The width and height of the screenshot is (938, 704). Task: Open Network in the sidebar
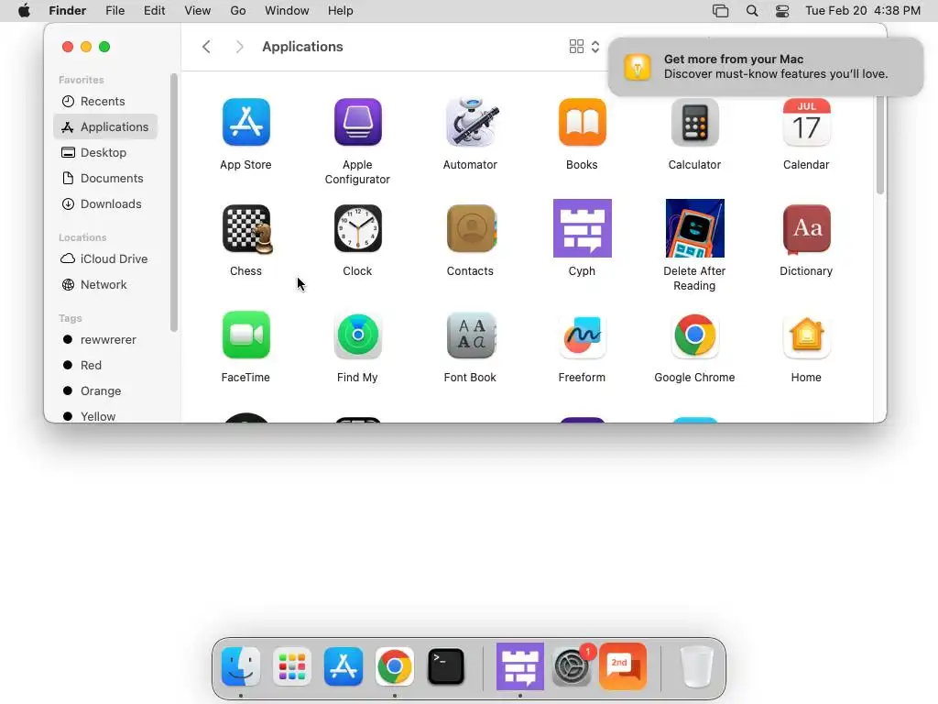tap(105, 284)
